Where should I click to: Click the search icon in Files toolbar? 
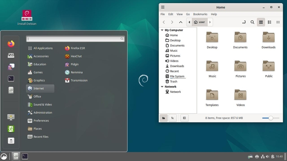[x=253, y=22]
